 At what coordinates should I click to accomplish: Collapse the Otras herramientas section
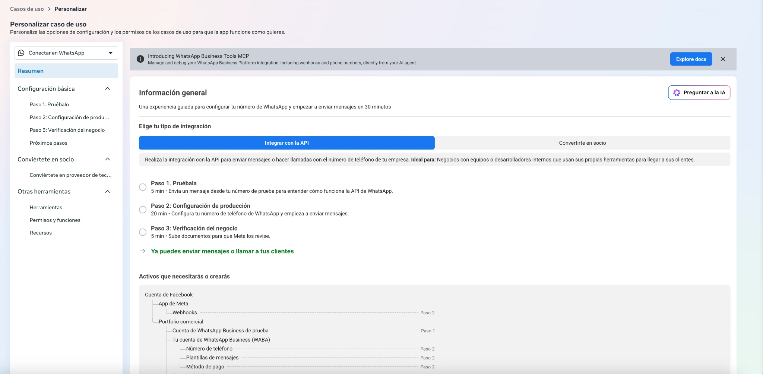pyautogui.click(x=108, y=191)
